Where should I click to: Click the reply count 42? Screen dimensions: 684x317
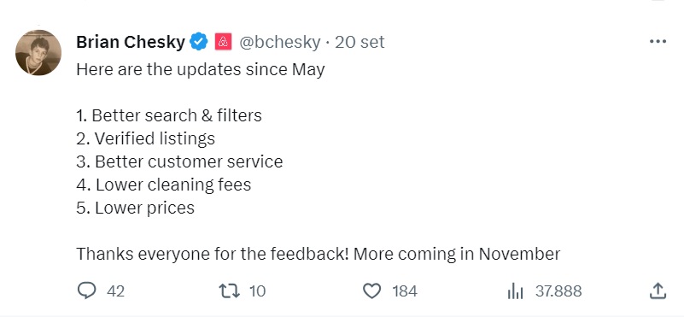(115, 291)
